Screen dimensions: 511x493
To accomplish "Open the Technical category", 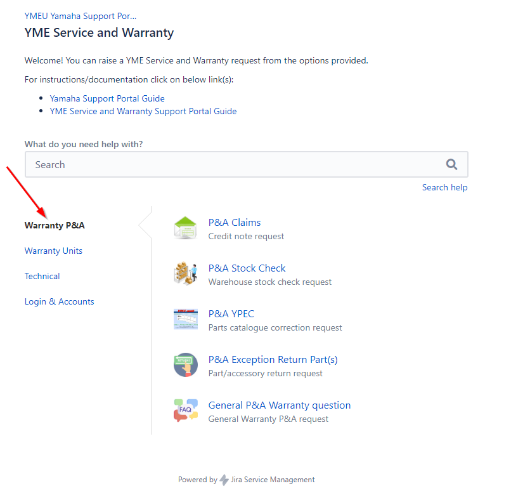I will (x=42, y=276).
